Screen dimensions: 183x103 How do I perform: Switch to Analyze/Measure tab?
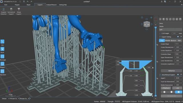51,5
